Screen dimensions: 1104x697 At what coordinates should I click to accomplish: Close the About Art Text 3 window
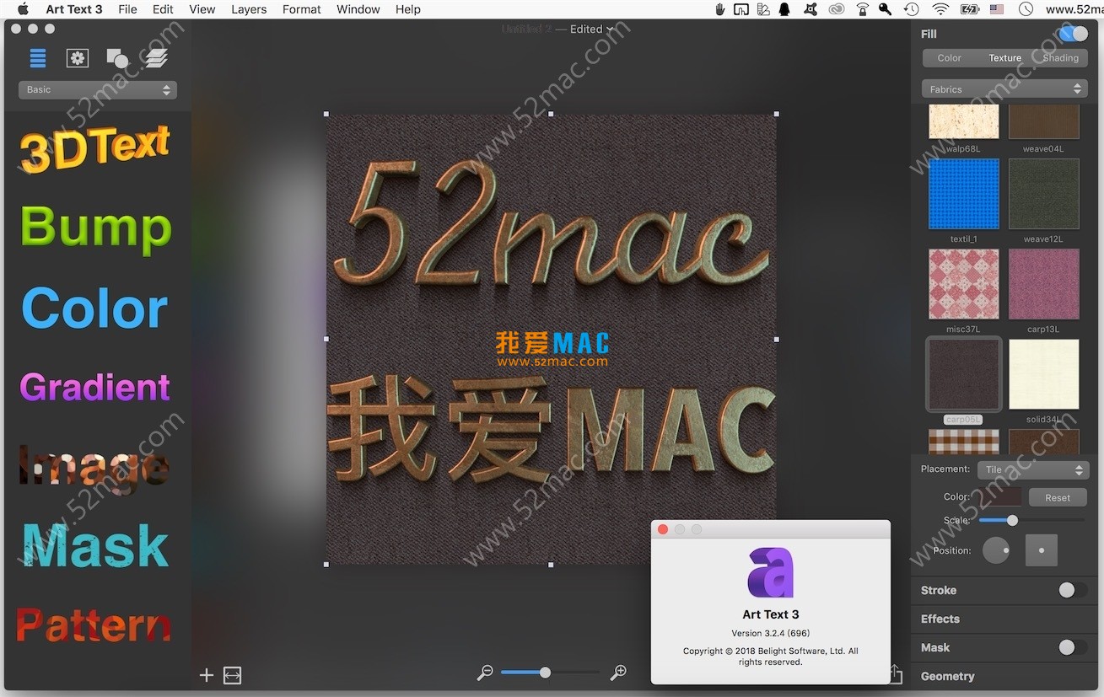663,529
